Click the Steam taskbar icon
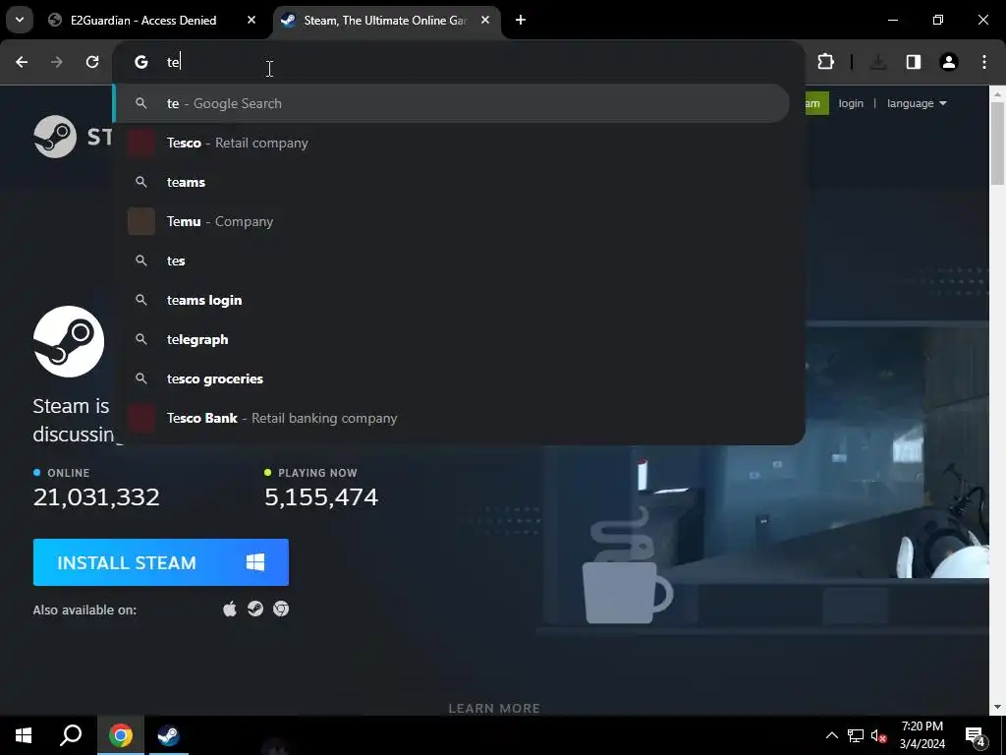The width and height of the screenshot is (1006, 755). click(169, 735)
